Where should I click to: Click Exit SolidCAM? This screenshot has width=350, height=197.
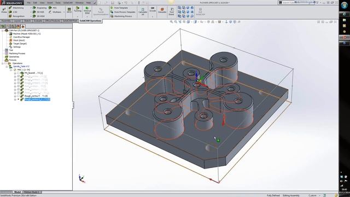click(200, 11)
